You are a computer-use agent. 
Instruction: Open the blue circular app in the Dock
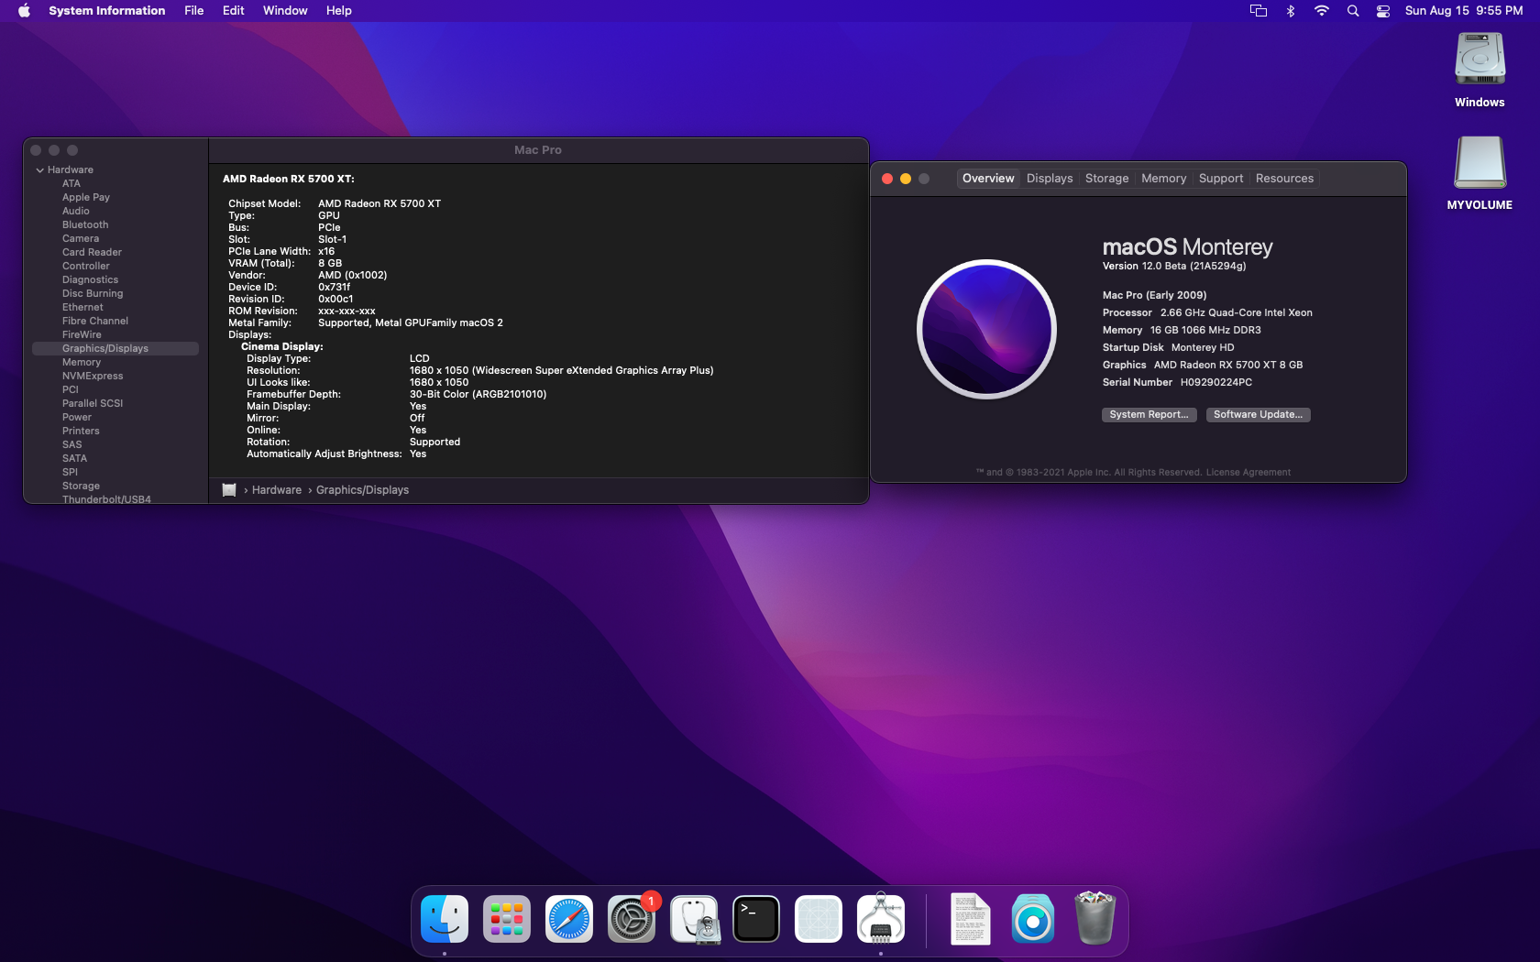(x=1033, y=919)
